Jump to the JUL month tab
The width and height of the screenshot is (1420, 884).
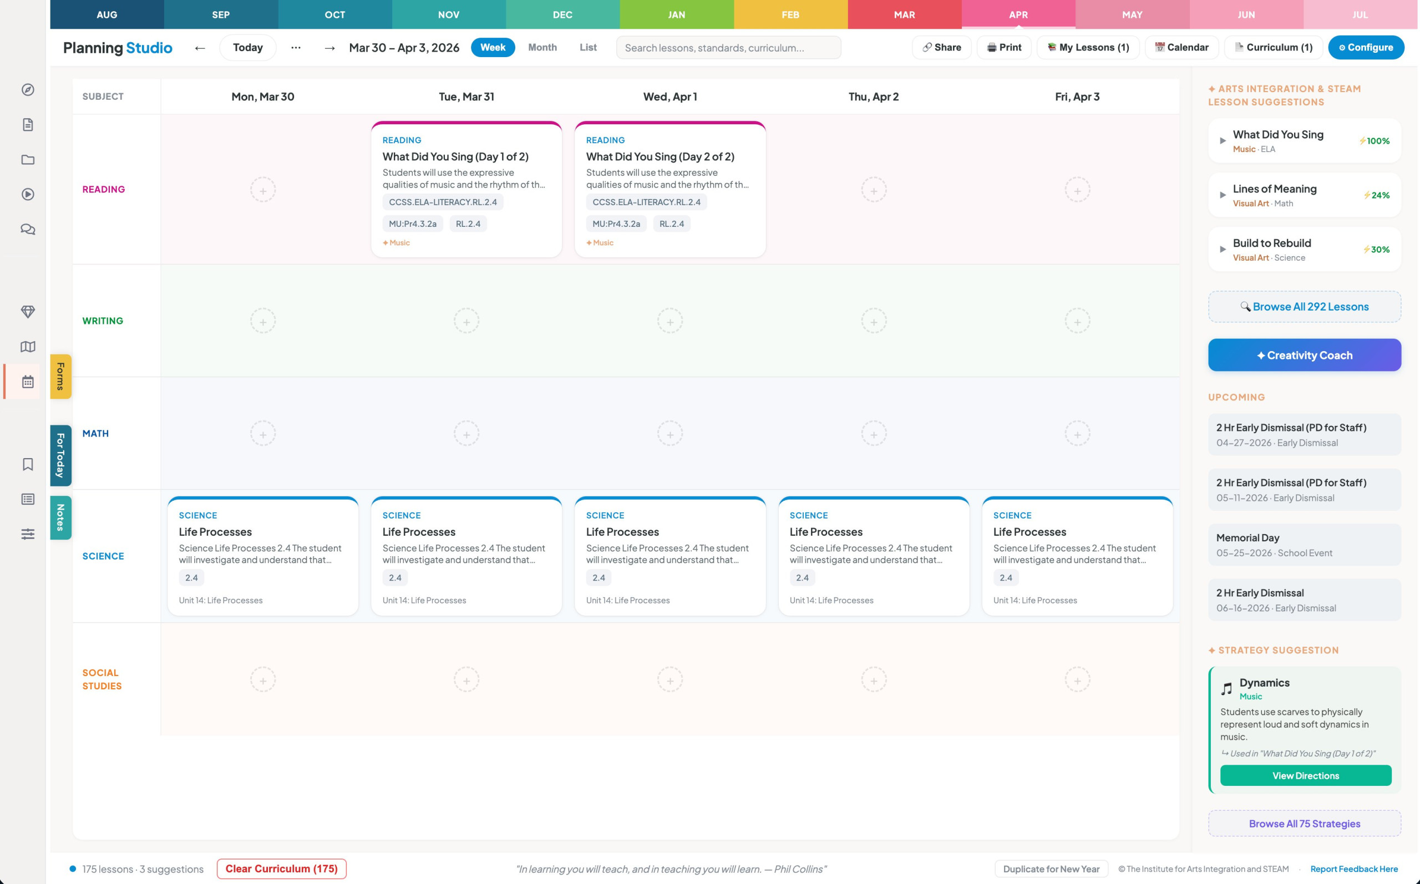tap(1360, 14)
